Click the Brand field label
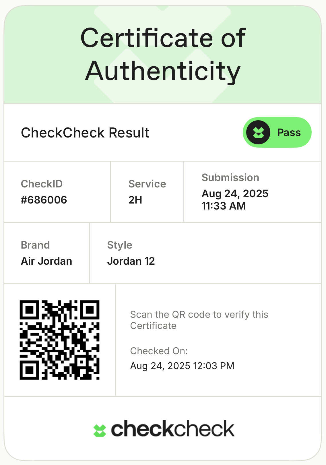326x465 pixels. [x=35, y=245]
